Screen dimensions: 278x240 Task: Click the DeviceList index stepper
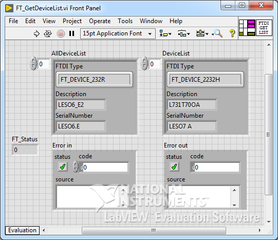pos(144,63)
